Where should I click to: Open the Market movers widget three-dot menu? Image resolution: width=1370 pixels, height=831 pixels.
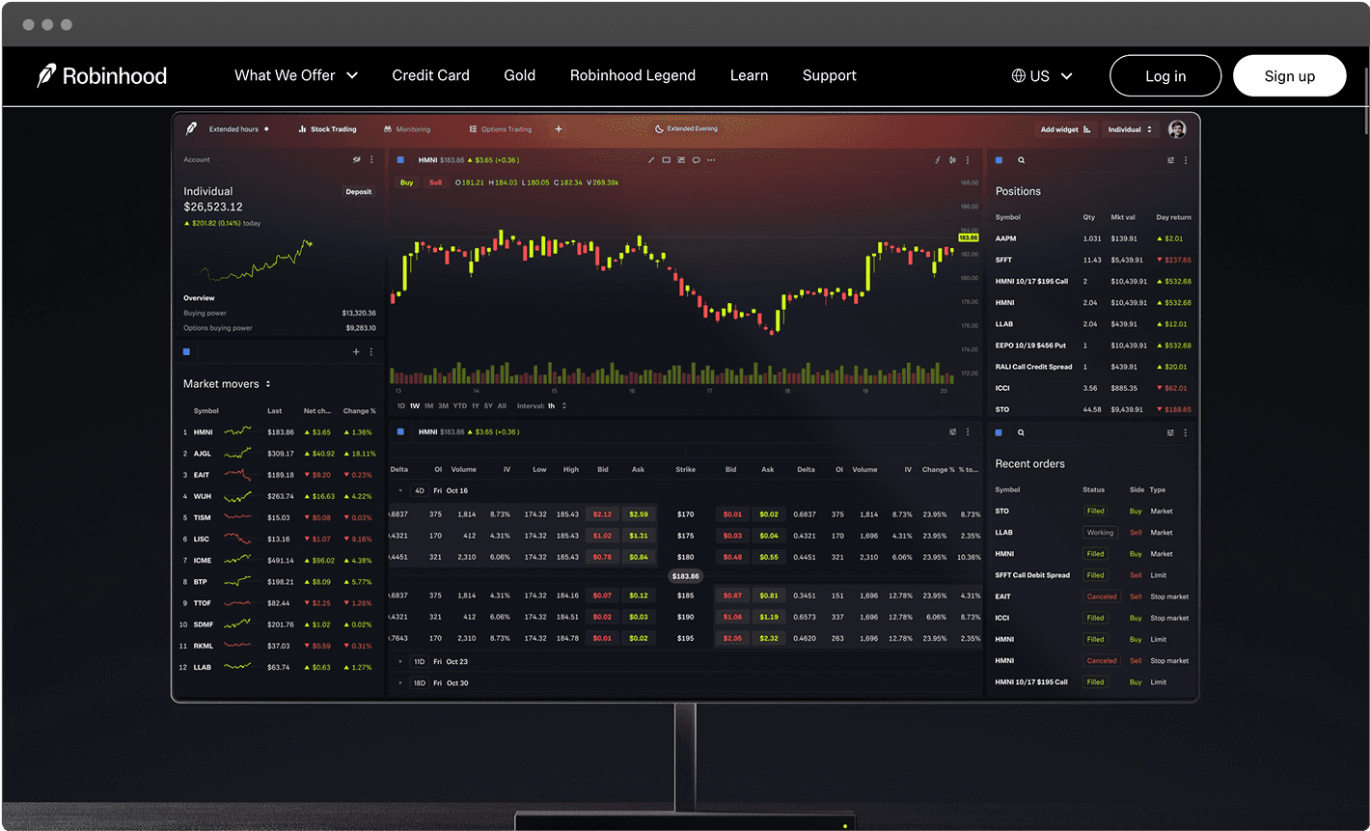tap(372, 352)
